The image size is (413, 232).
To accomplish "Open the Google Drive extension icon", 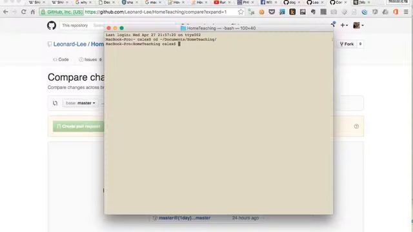I will coord(385,12).
